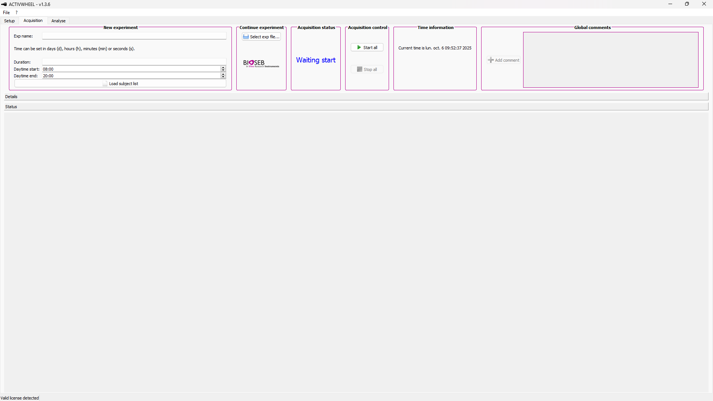This screenshot has height=401, width=713.
Task: Click the Load subject list document icon
Action: click(105, 84)
